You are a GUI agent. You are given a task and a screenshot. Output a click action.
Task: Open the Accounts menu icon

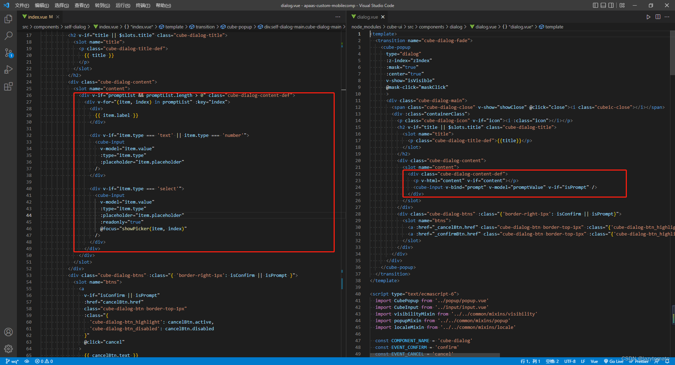pos(8,332)
